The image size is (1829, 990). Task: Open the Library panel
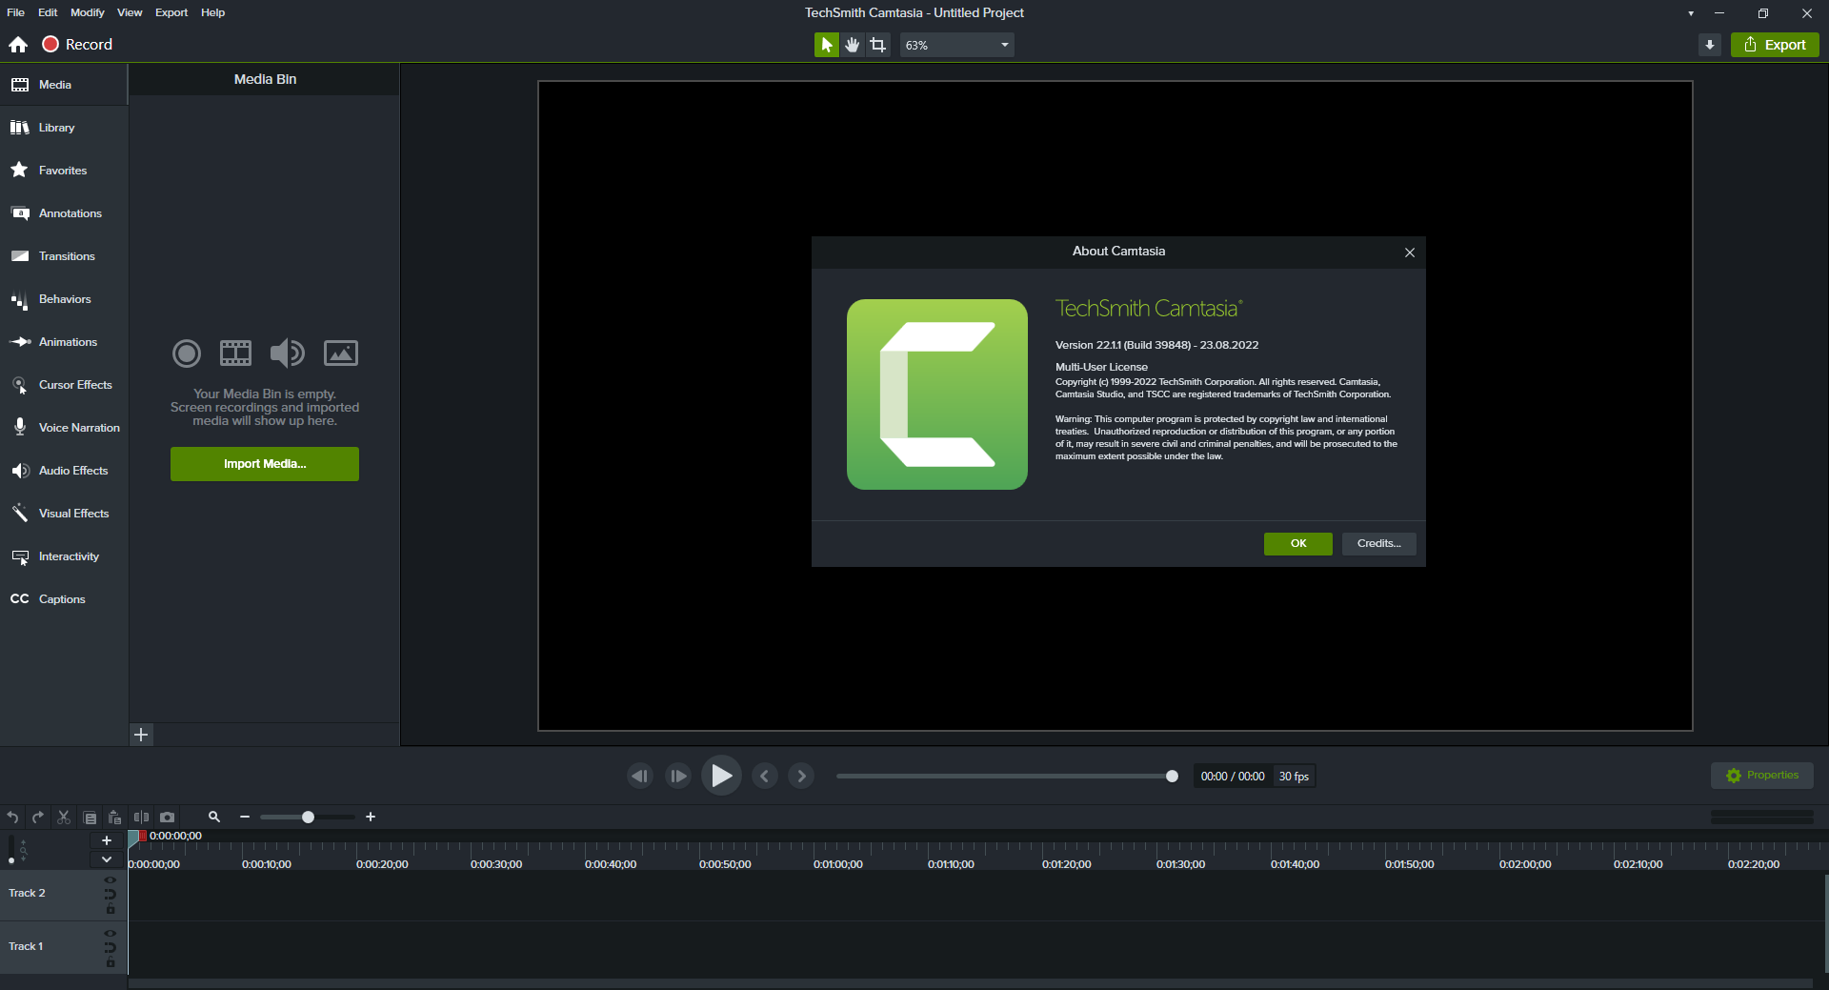pyautogui.click(x=64, y=128)
